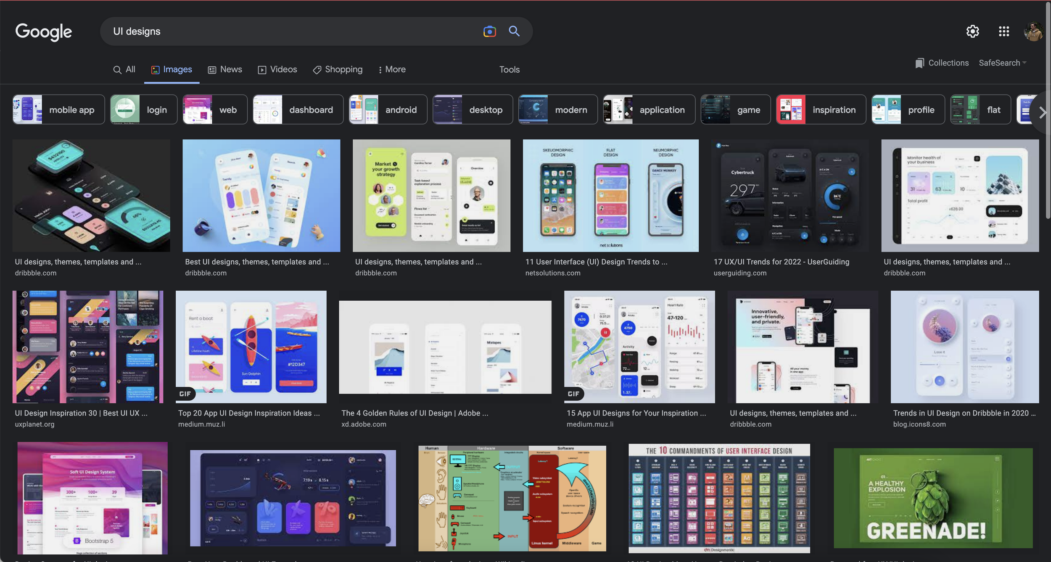
Task: Open the Tools menu
Action: pos(509,69)
